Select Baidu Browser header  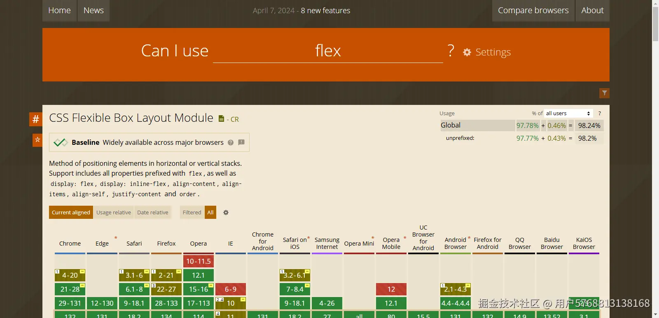[x=552, y=243]
